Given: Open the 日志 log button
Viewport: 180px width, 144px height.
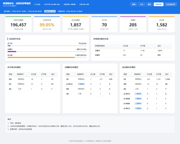Looking at the screenshot, I should pyautogui.click(x=141, y=4).
